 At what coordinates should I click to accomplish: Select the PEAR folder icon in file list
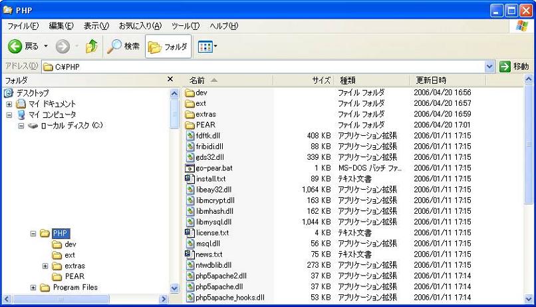[x=190, y=125]
